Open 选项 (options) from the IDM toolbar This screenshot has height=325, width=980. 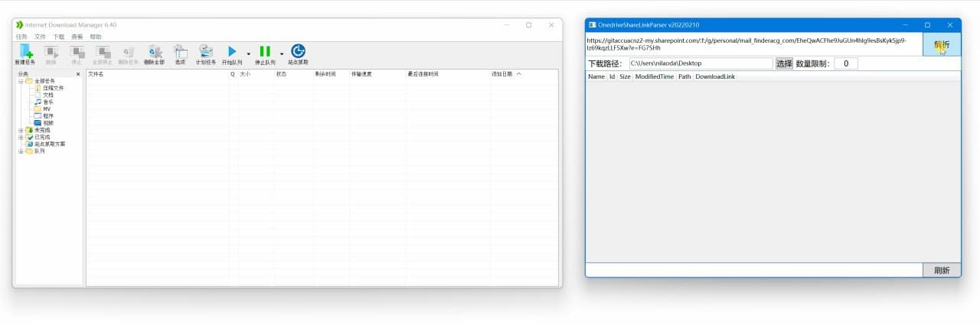(x=180, y=54)
